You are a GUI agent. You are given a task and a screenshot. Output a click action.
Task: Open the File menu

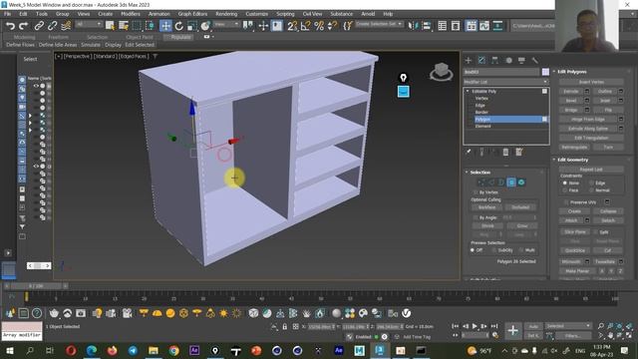tap(7, 14)
